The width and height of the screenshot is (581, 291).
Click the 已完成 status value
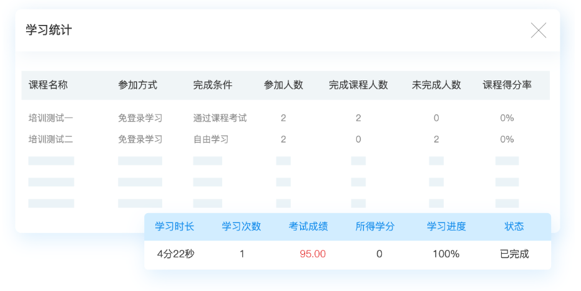click(514, 254)
